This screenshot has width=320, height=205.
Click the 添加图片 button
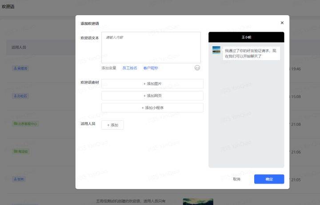point(152,84)
